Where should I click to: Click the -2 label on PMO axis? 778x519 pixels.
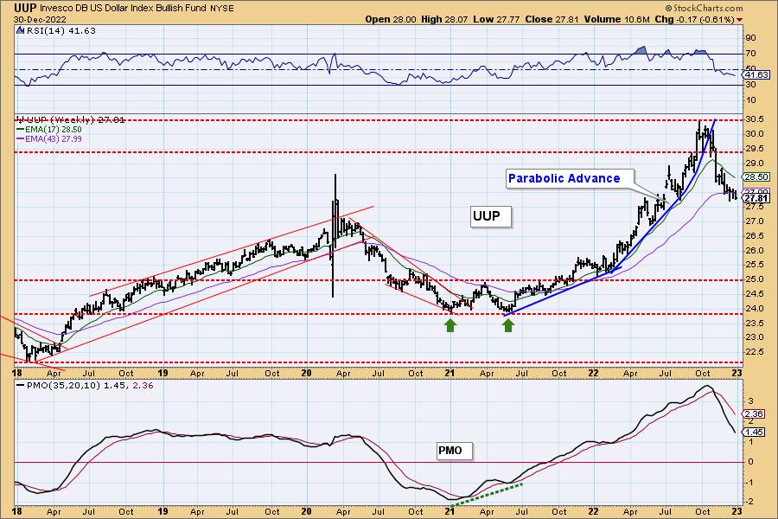pos(750,502)
